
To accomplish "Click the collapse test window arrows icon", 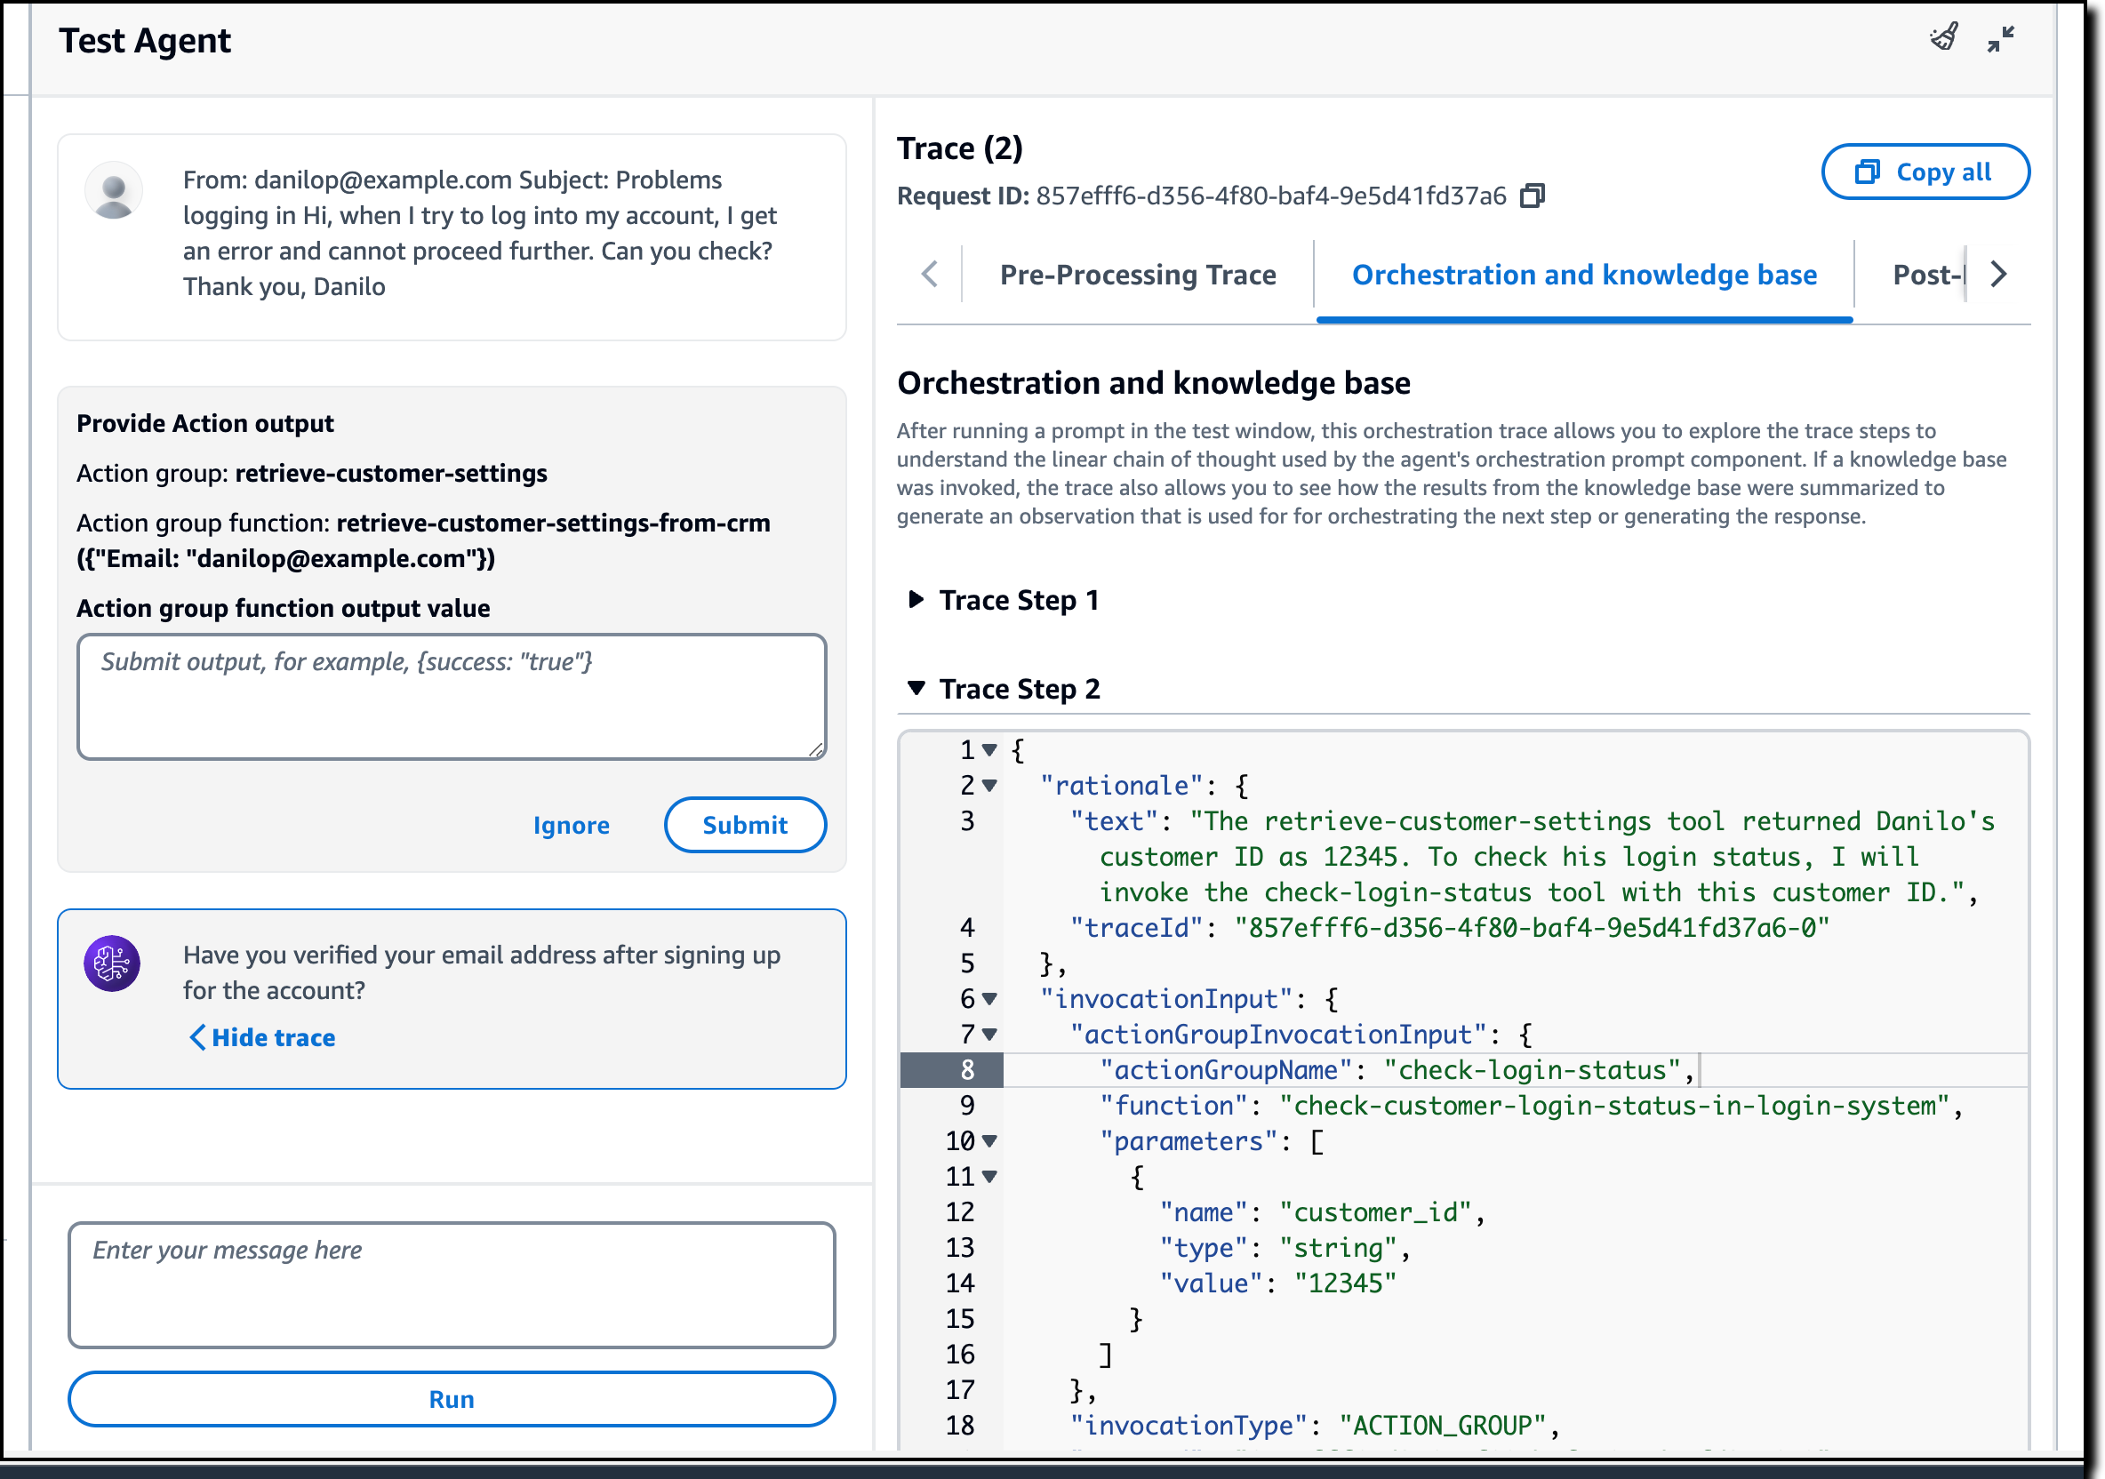I will (2000, 38).
